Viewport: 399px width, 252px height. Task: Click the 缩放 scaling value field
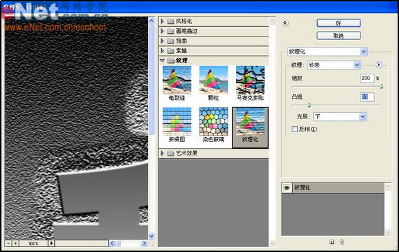click(x=367, y=78)
